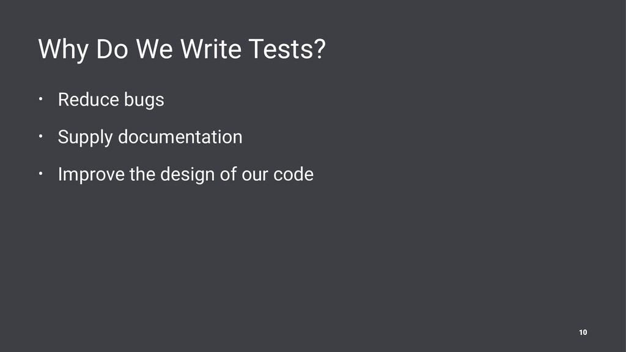Click the word the in third bullet
This screenshot has height=352, width=626.
(142, 174)
